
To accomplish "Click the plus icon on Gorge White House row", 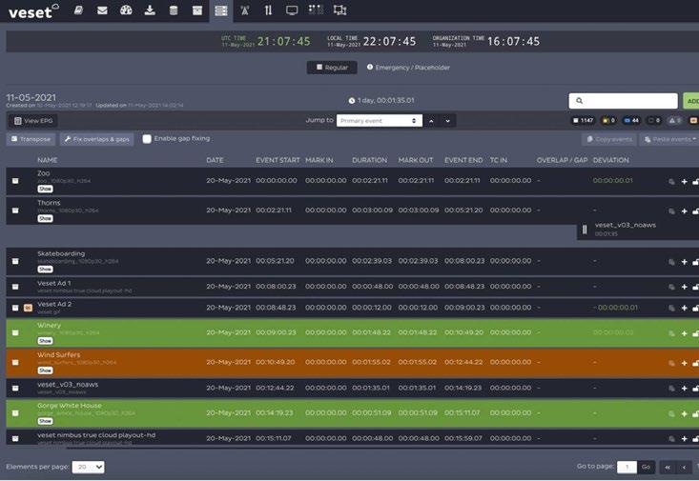I will 685,413.
